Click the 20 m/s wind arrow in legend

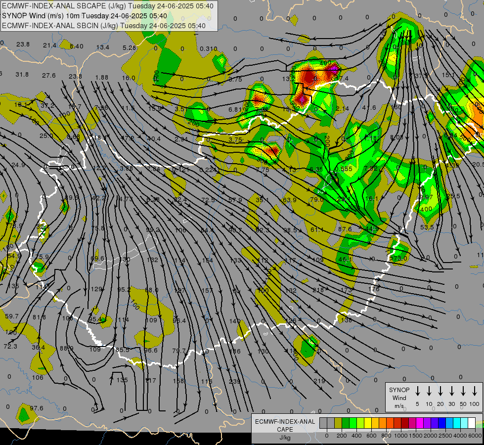(x=440, y=391)
